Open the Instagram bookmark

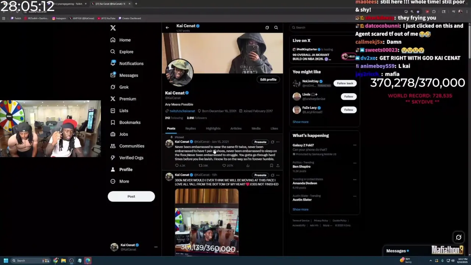pos(59,18)
